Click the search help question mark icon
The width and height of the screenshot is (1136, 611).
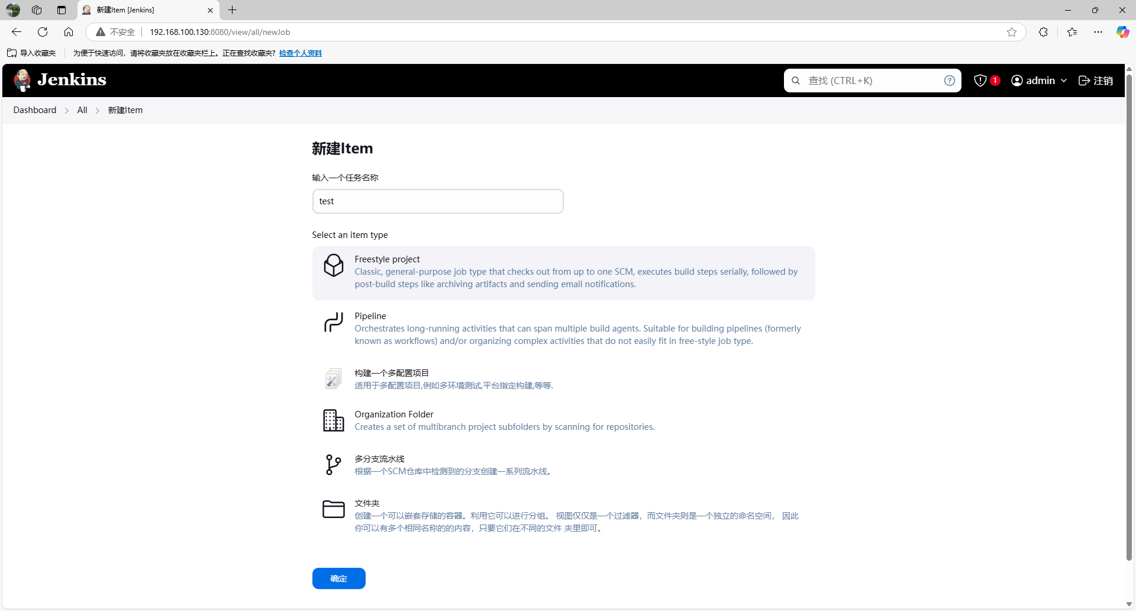[950, 81]
